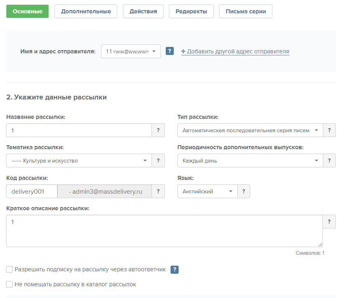Open help for Периодичность дополнительных выпусков

coord(329,161)
